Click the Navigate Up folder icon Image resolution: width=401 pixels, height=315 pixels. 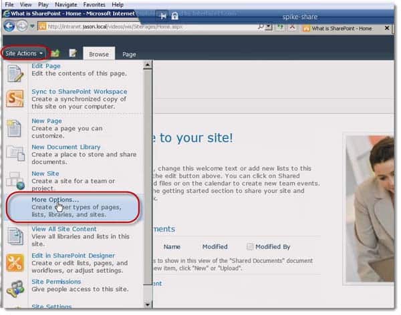[x=56, y=53]
